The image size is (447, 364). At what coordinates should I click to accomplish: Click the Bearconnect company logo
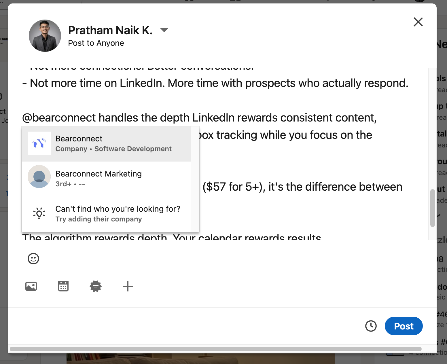[x=39, y=143]
